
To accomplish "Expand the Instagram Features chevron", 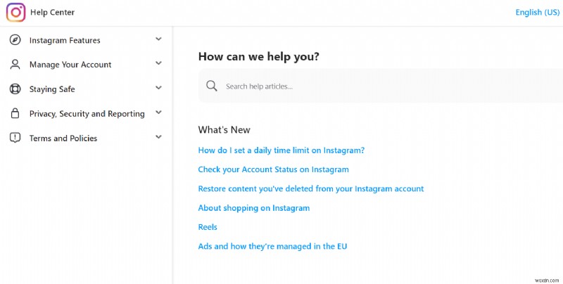I will [x=158, y=39].
